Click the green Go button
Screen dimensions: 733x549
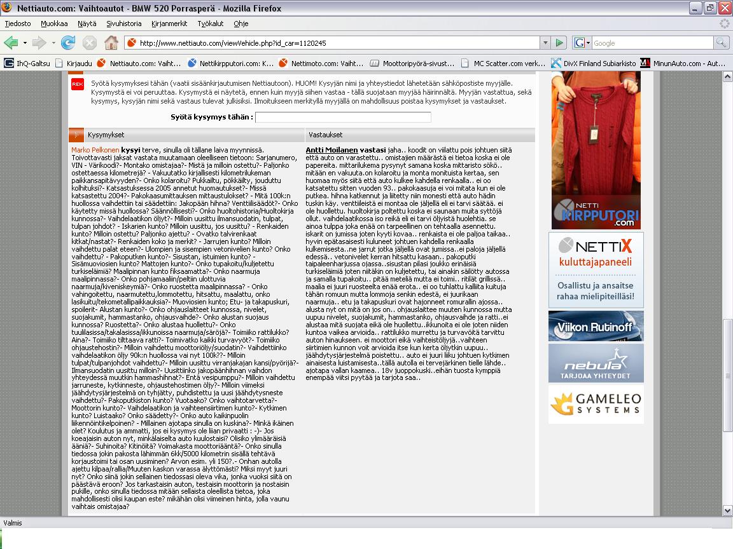pos(559,43)
